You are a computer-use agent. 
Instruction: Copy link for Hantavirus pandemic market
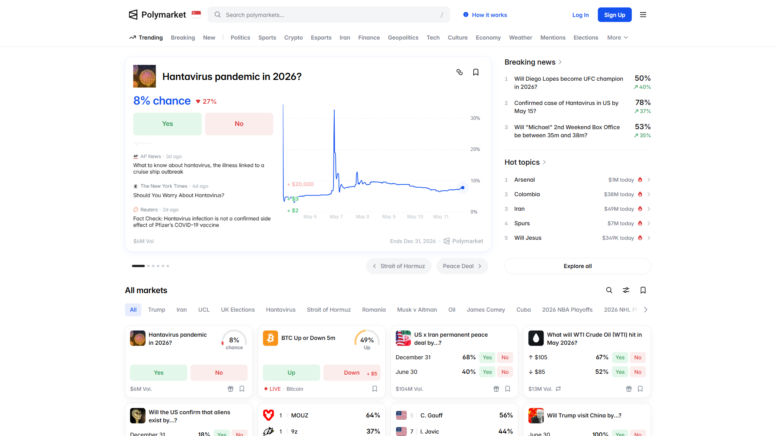pos(460,72)
